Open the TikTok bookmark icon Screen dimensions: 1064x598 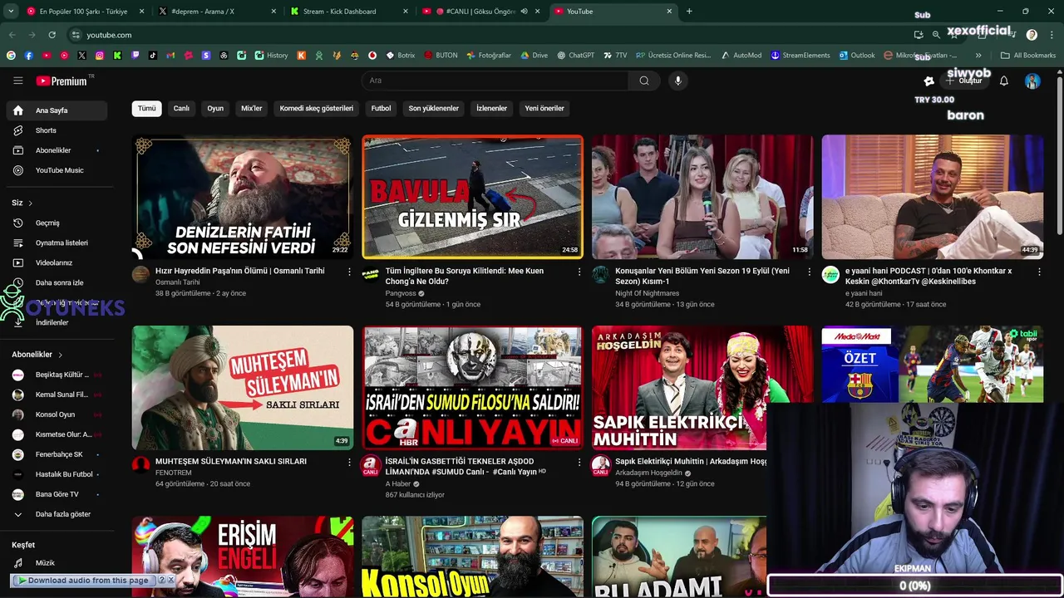(x=153, y=56)
